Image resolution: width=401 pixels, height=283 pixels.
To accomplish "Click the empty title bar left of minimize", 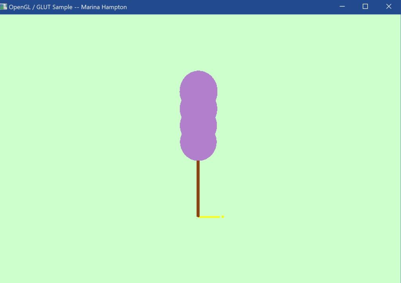I will [235, 7].
